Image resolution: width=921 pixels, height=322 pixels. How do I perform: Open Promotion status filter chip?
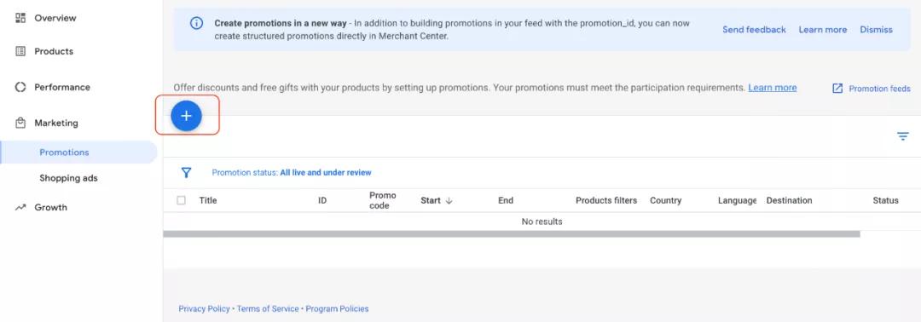pos(292,172)
